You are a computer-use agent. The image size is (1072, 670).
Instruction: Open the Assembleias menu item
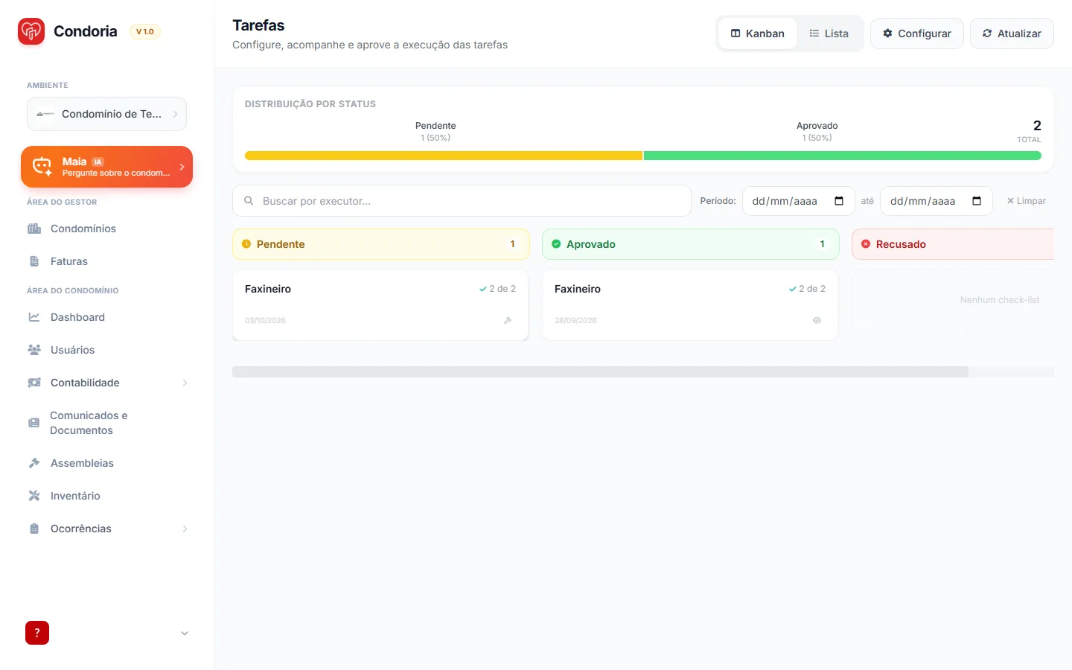106,463
